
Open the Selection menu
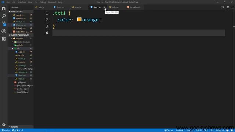tap(22, 2)
